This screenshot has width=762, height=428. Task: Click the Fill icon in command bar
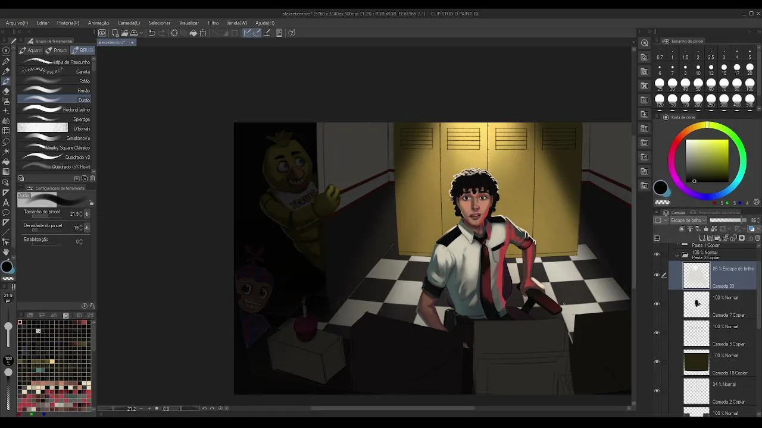[193, 33]
